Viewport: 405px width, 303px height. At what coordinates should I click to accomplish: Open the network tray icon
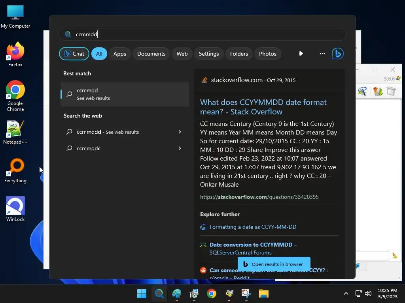(358, 294)
